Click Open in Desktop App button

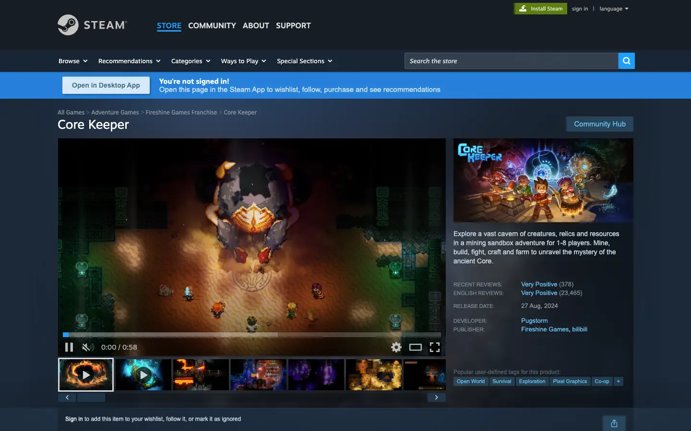click(x=106, y=85)
